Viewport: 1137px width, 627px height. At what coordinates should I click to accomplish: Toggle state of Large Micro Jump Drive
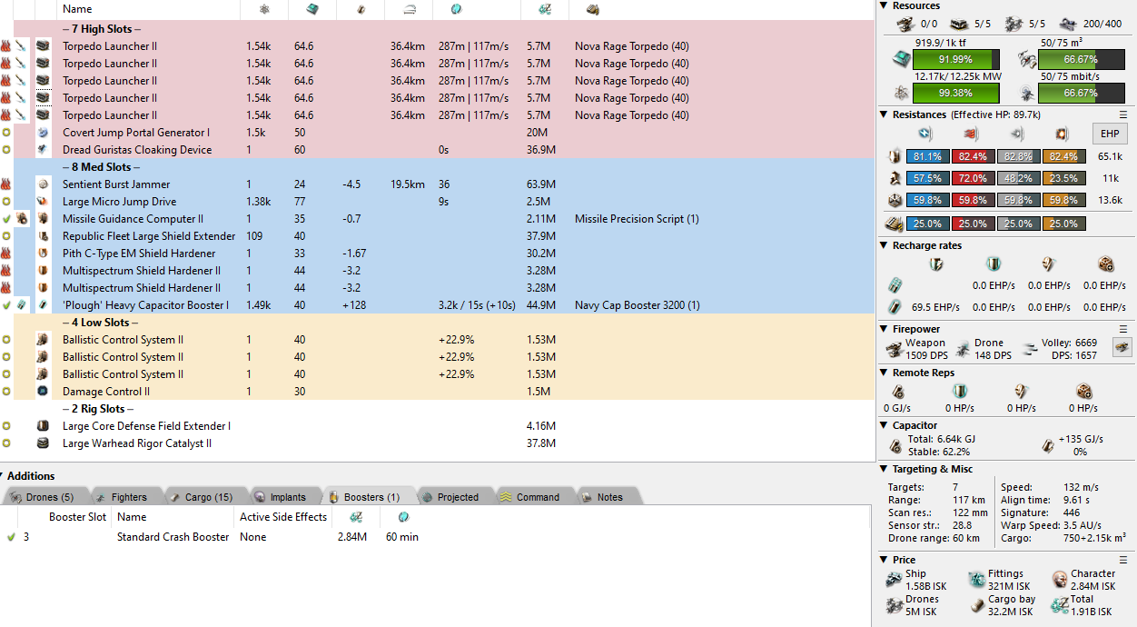pos(6,202)
